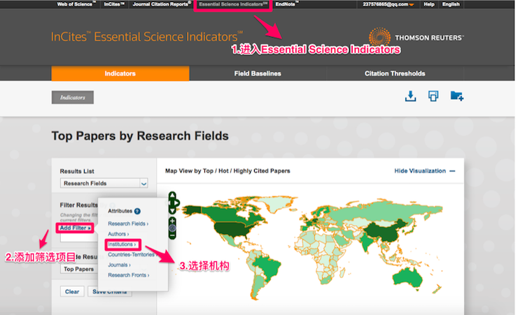The width and height of the screenshot is (518, 315).
Task: Zoom in on the map with plus button
Action: (173, 221)
